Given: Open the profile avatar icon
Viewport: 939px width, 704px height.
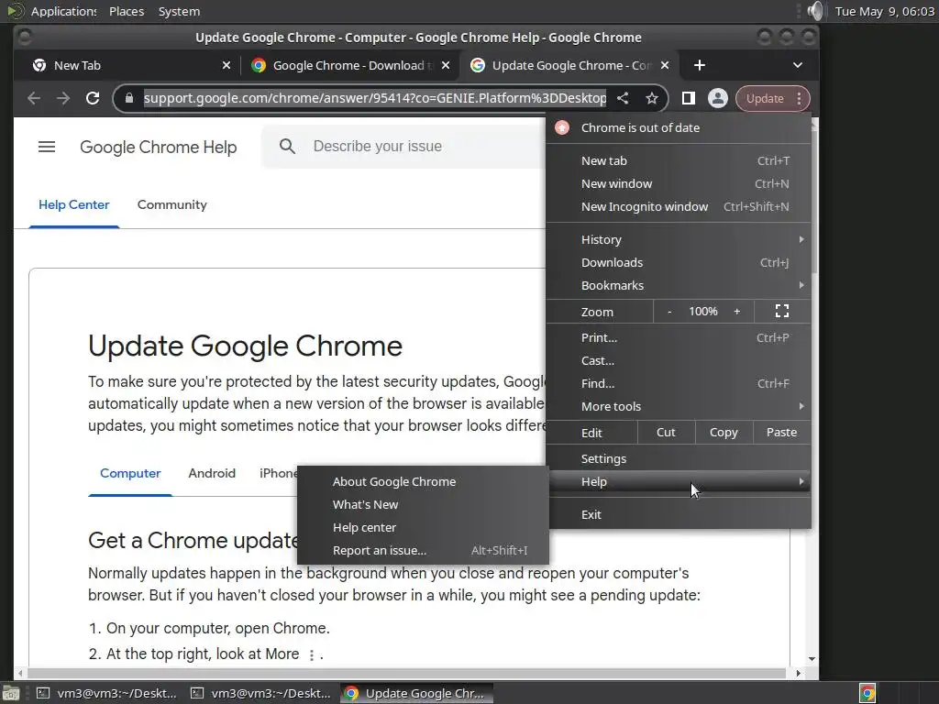Looking at the screenshot, I should click(x=717, y=98).
